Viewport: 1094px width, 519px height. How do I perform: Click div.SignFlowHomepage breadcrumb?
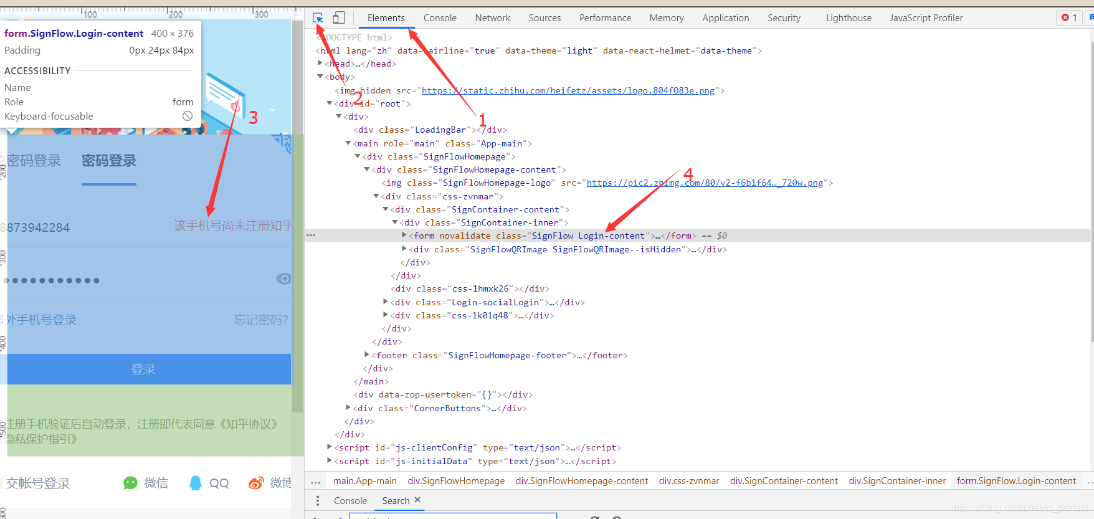(x=456, y=481)
